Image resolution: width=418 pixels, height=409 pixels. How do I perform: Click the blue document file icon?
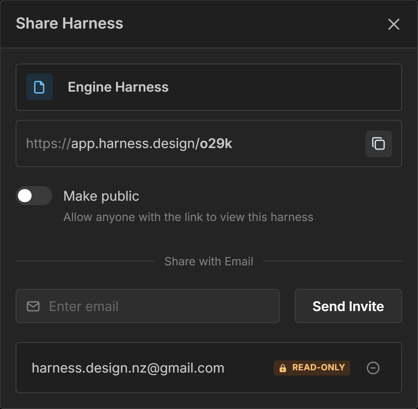pyautogui.click(x=40, y=87)
